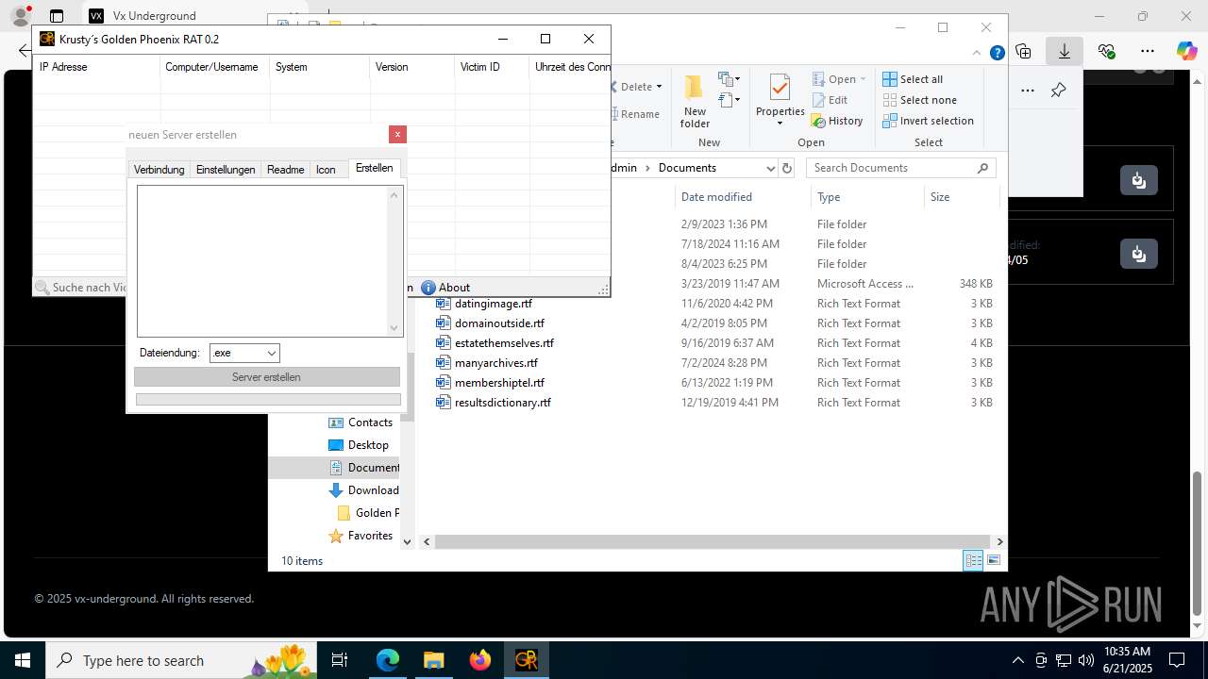The width and height of the screenshot is (1208, 679).
Task: Expand the Properties dropdown arrow
Action: (x=780, y=124)
